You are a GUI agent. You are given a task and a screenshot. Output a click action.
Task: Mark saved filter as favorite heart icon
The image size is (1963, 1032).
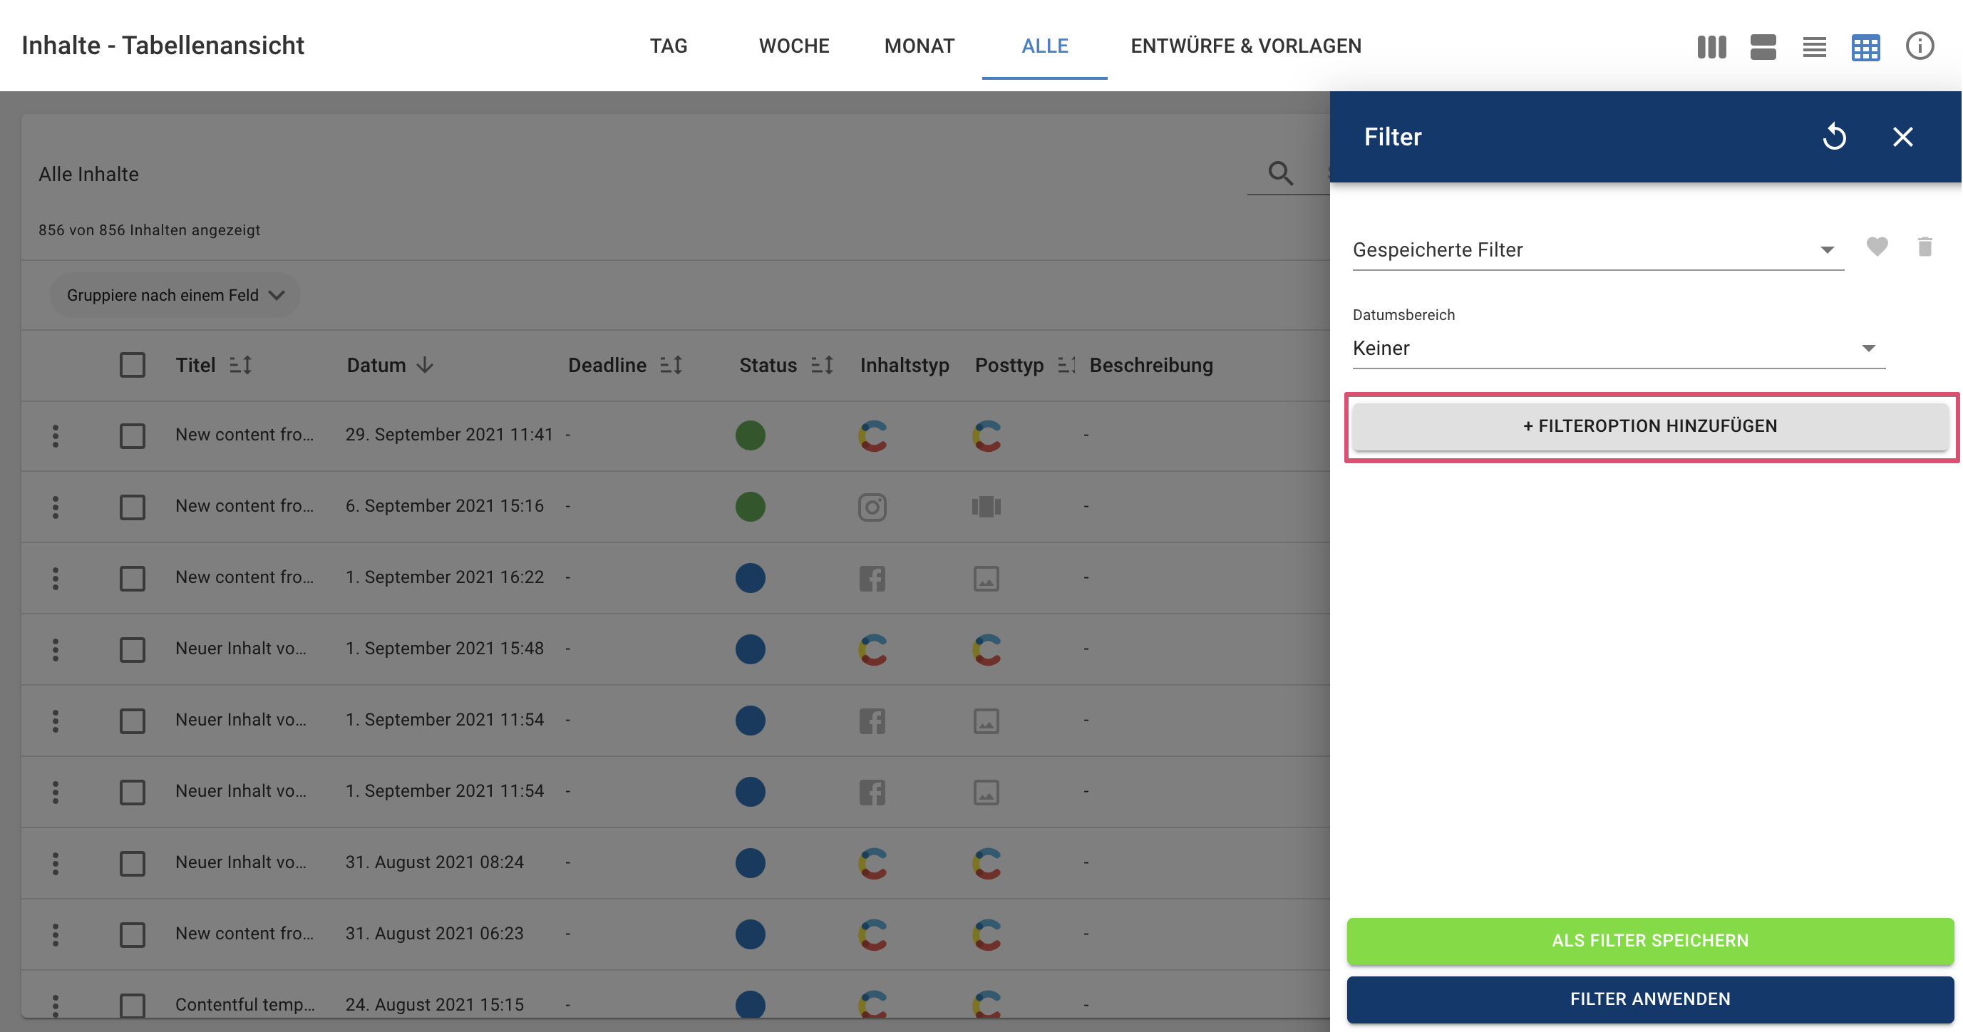1877,246
